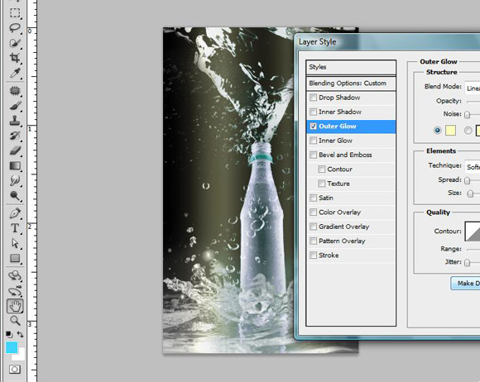Choose the Dodge tool
The height and width of the screenshot is (382, 480).
[15, 195]
